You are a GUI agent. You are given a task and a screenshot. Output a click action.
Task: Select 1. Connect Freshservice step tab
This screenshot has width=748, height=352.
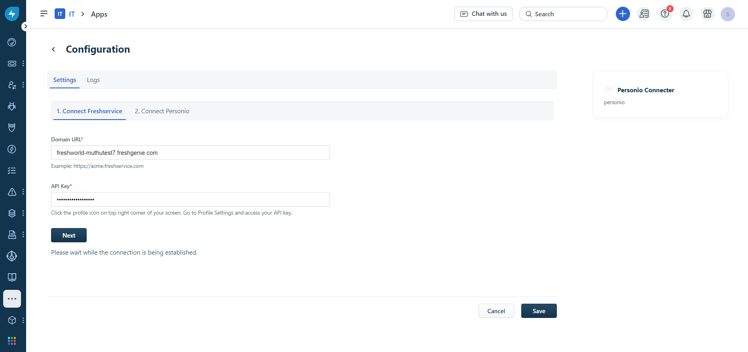point(89,111)
